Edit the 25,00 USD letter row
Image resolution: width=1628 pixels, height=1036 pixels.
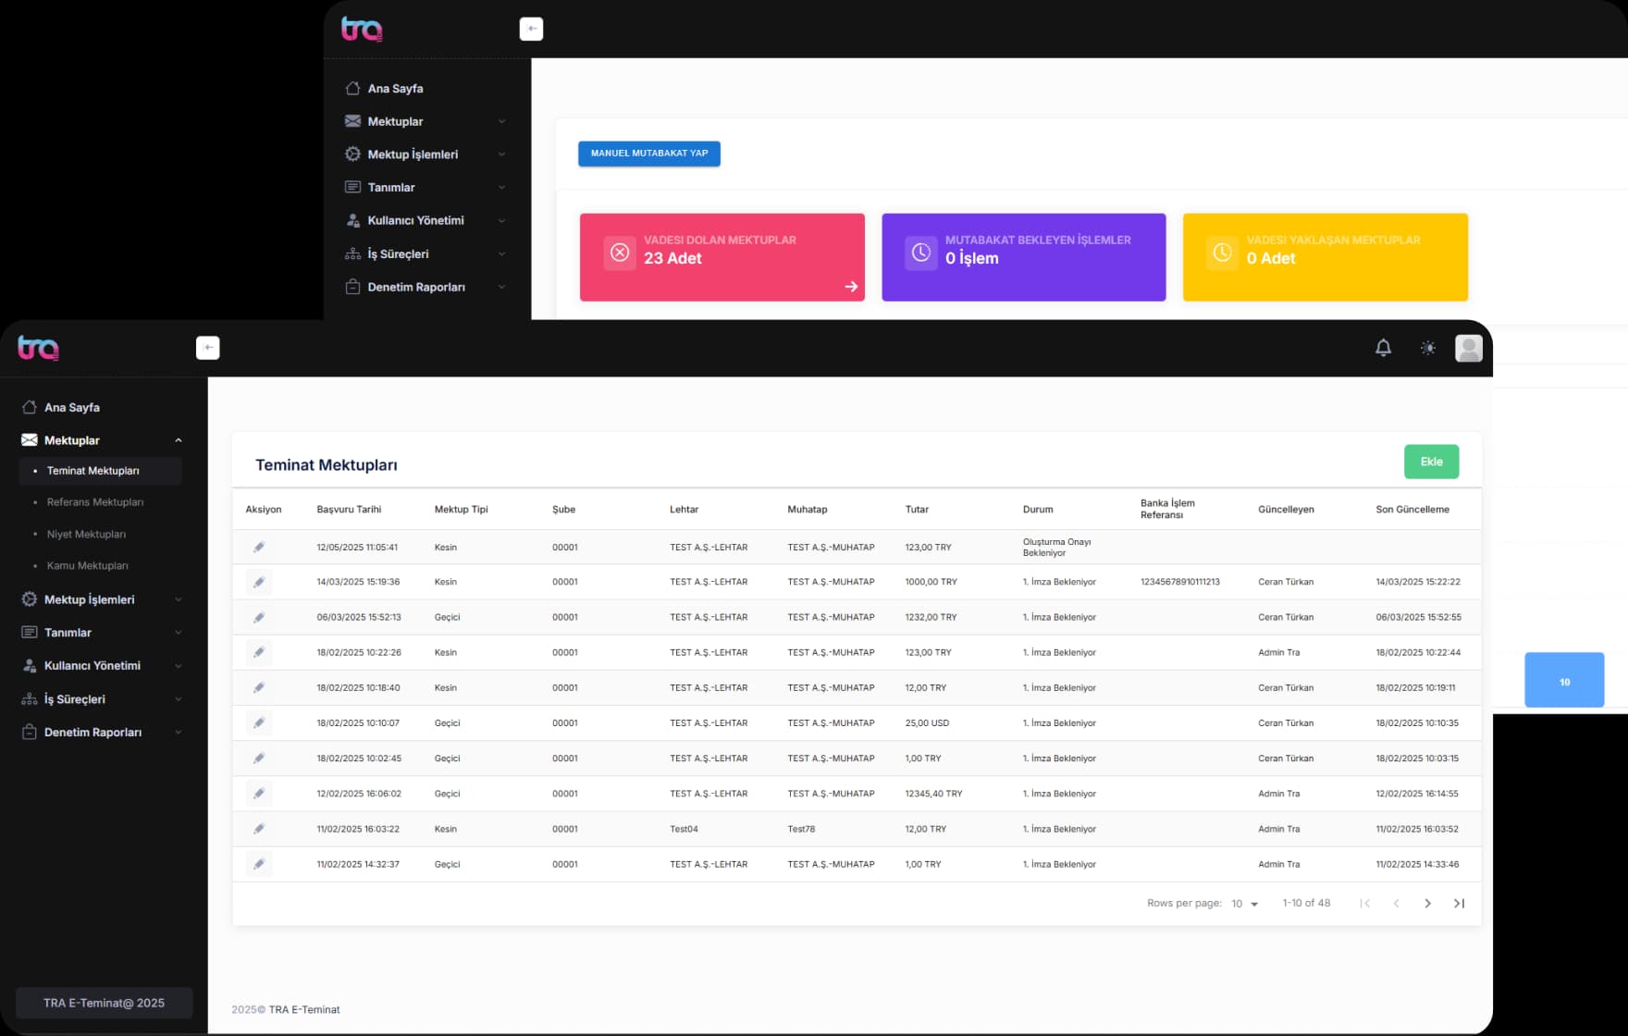tap(259, 723)
